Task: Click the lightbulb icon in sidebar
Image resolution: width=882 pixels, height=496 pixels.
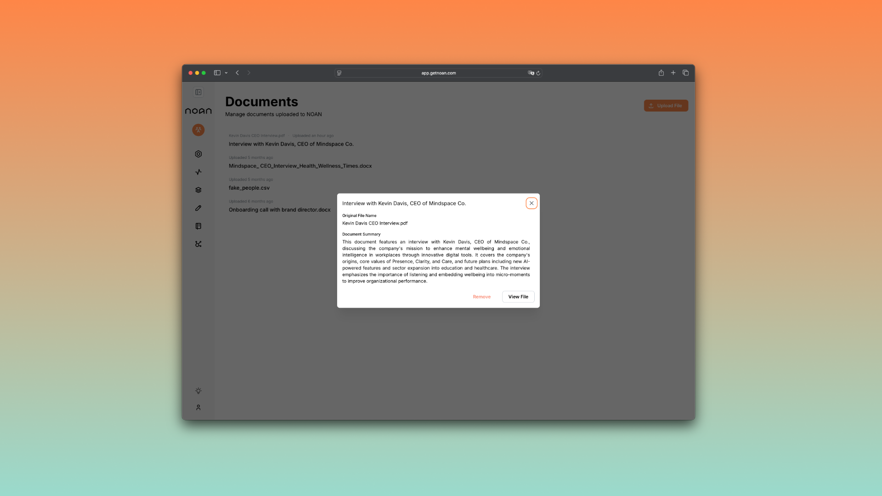Action: tap(198, 391)
